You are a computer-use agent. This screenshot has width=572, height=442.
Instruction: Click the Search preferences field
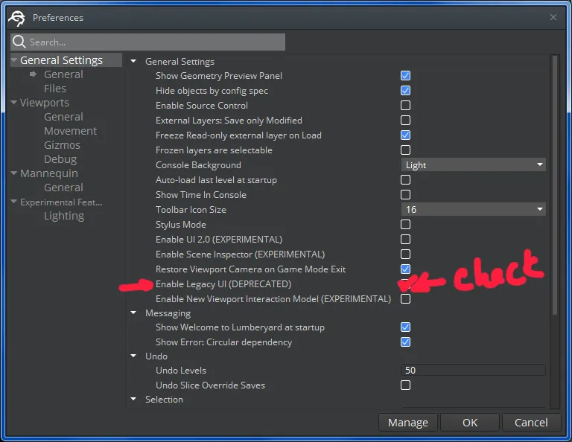[x=147, y=42]
